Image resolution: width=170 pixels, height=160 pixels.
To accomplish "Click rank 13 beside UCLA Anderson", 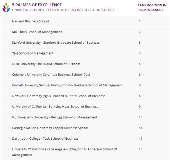I will tap(141, 149).
